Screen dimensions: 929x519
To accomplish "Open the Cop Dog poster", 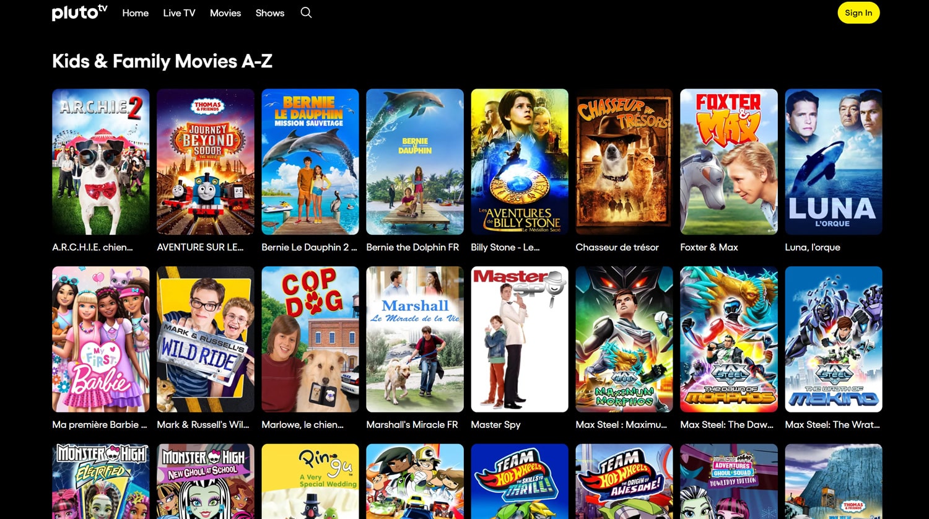I will [310, 339].
